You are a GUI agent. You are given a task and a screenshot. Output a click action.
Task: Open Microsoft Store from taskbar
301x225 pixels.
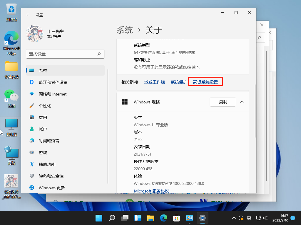pos(176,218)
